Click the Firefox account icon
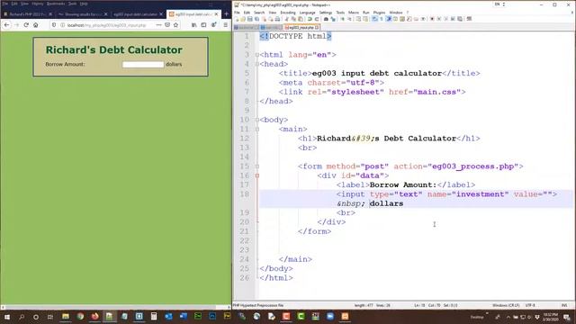The image size is (576, 324). [x=214, y=25]
